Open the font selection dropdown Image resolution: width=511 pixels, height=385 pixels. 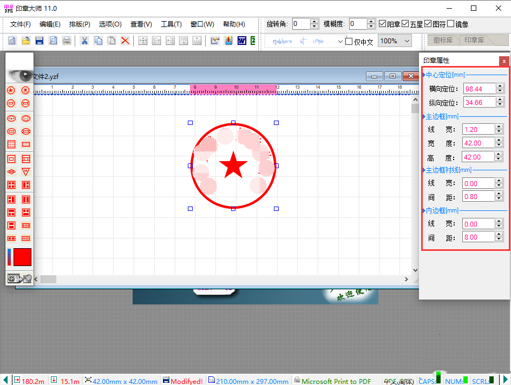pos(340,41)
